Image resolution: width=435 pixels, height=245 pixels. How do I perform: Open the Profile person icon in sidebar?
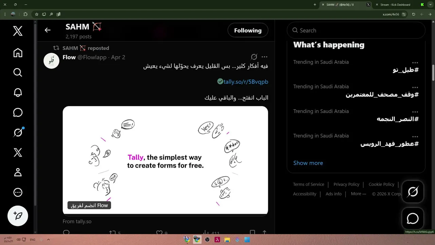pos(18,173)
